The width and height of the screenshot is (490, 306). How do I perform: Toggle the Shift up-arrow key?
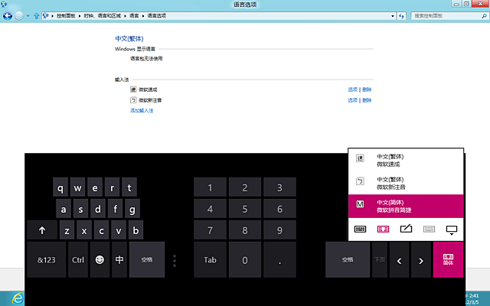[42, 230]
